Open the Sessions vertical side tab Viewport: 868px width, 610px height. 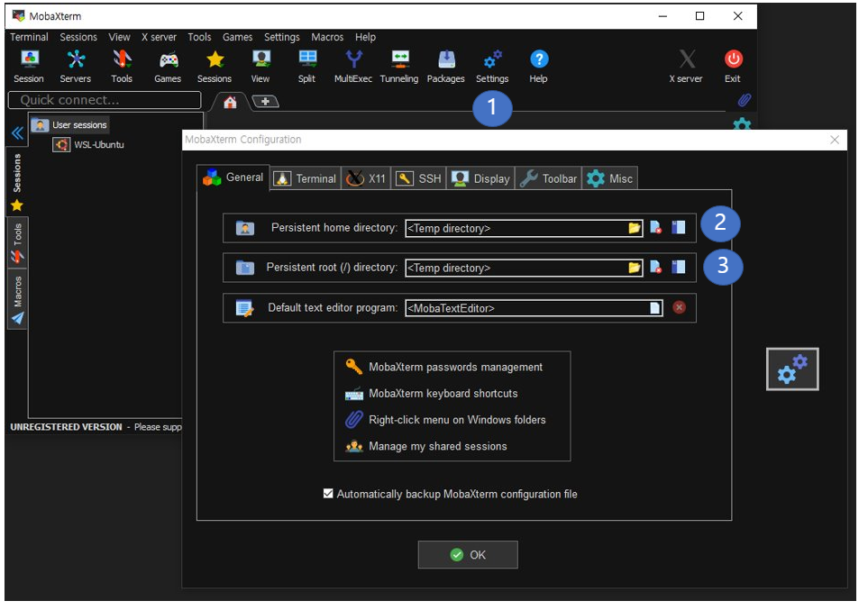(17, 181)
